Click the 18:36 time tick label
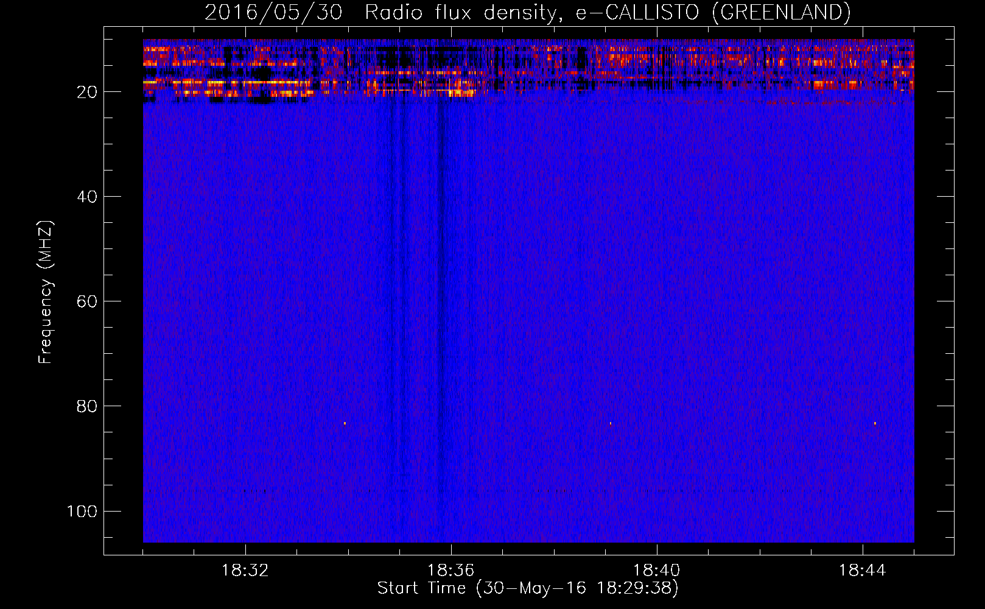The image size is (985, 609). 451,571
